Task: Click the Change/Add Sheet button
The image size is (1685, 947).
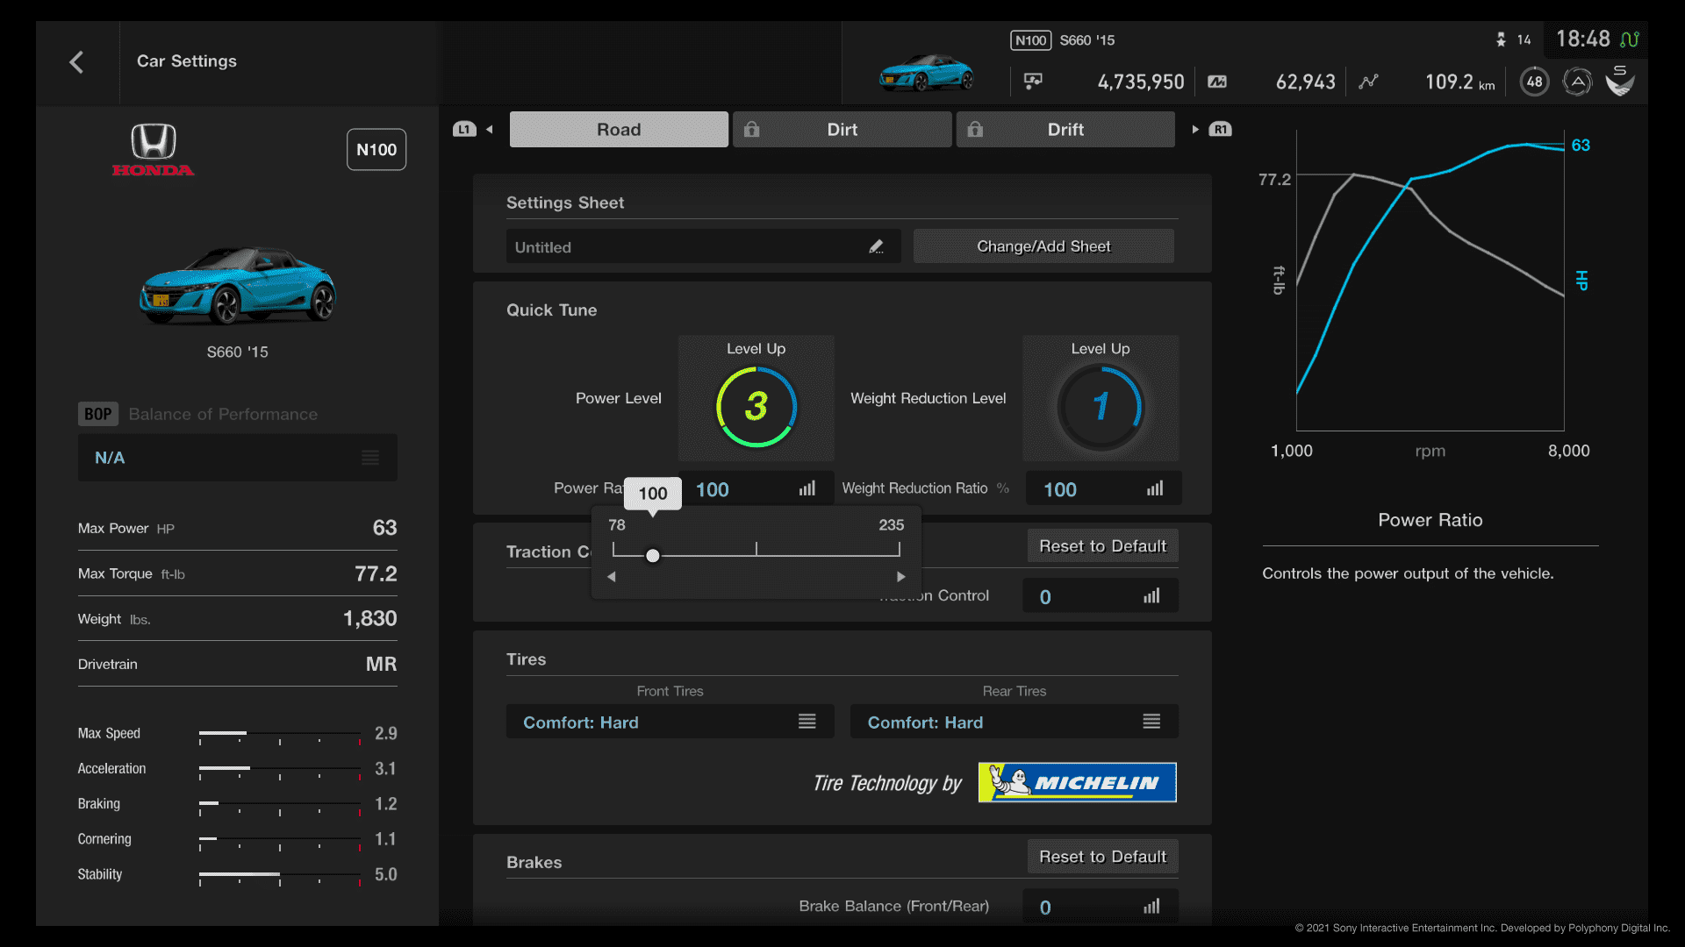Action: pyautogui.click(x=1043, y=246)
